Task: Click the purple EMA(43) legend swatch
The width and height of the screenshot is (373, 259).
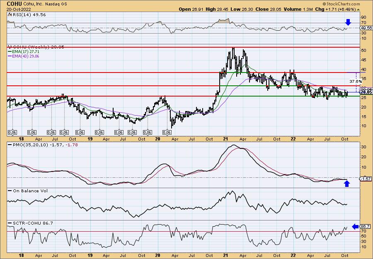Action: pos(10,56)
